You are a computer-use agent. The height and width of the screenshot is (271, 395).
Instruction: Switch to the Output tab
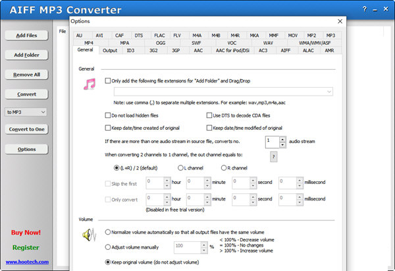coord(110,51)
